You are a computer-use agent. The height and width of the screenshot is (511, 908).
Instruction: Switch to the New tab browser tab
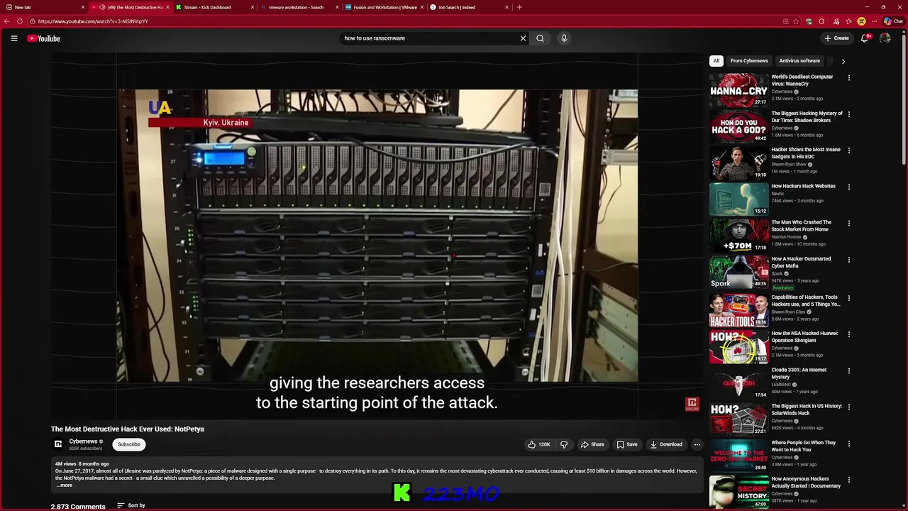pyautogui.click(x=44, y=7)
